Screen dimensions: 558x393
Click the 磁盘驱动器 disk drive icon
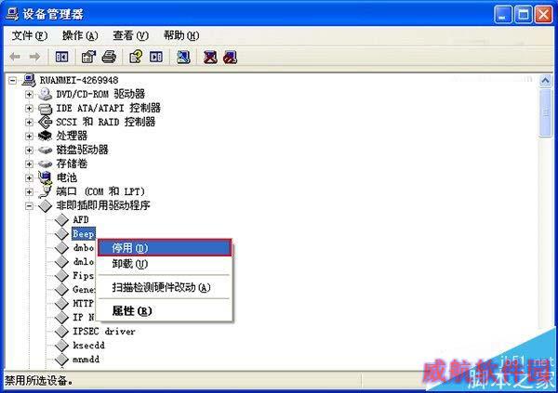pos(45,151)
